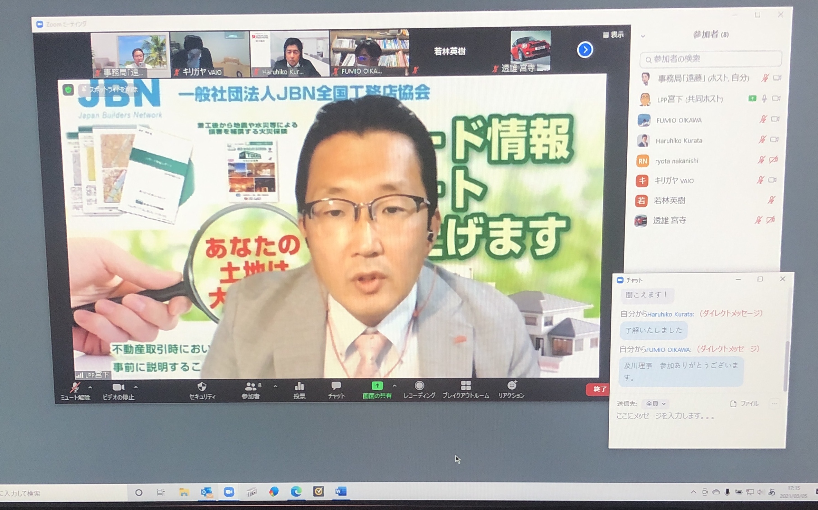Open Microsoft Edge from taskbar
This screenshot has height=510, width=818.
click(x=296, y=491)
